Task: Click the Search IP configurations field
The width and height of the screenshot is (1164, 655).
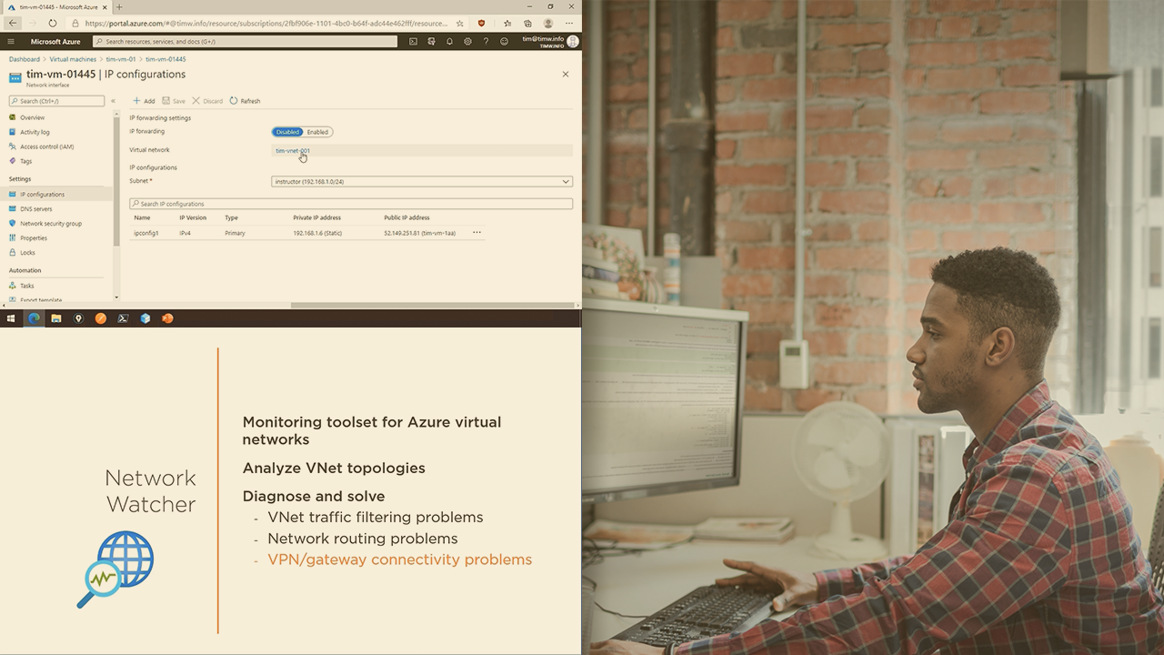Action: tap(351, 204)
